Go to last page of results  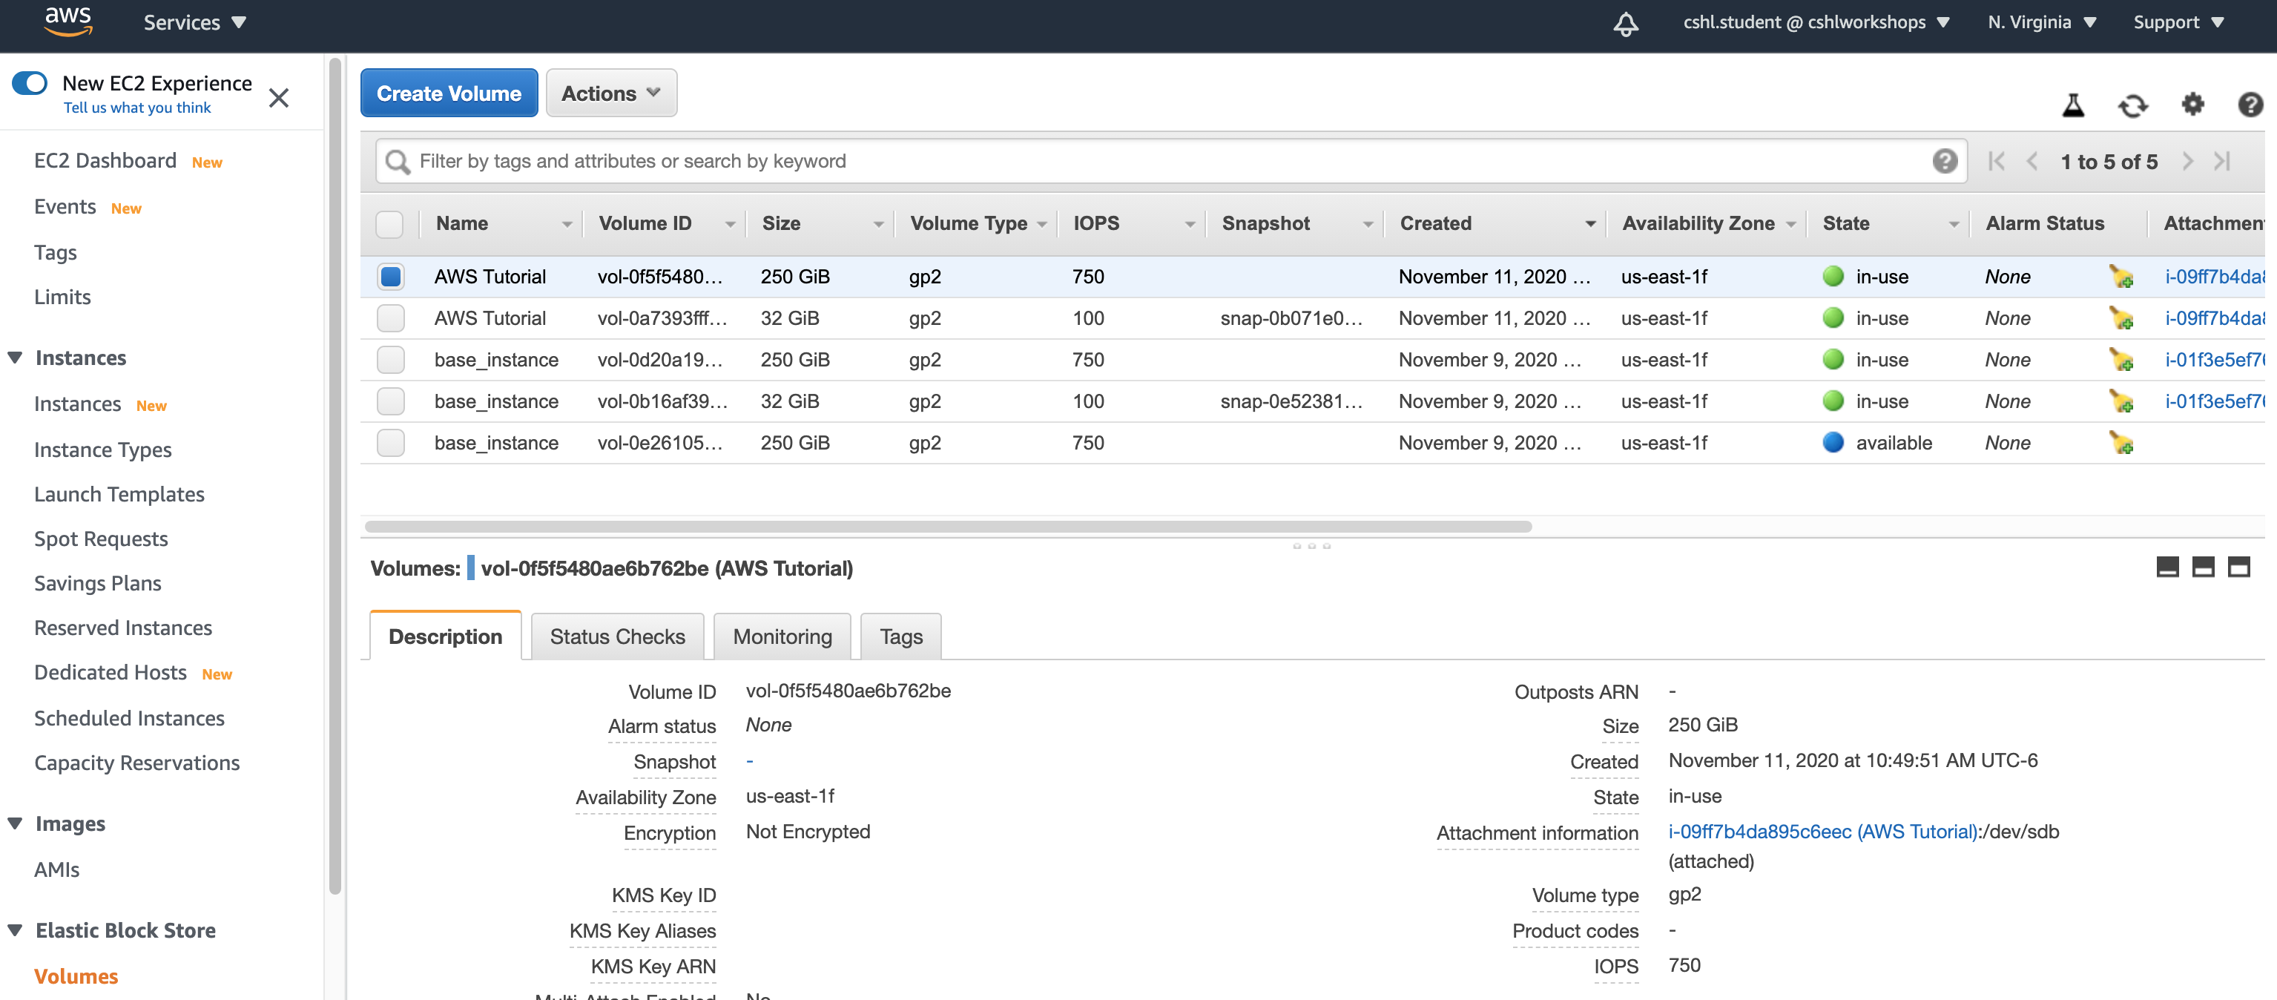2222,161
